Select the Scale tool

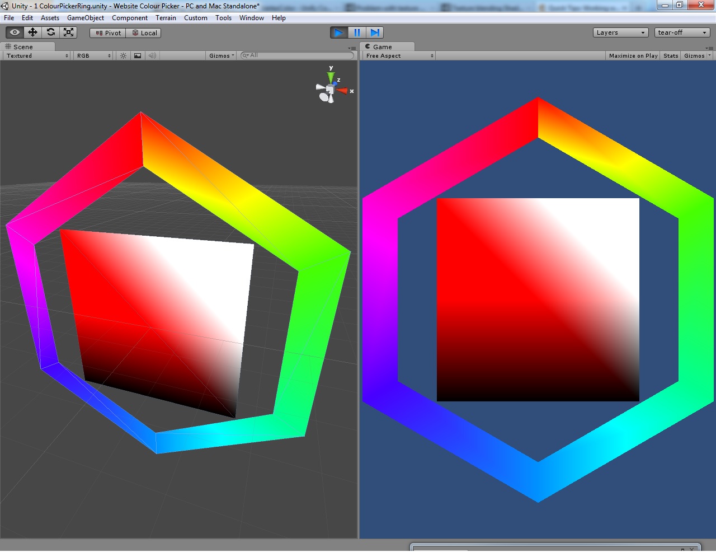coord(69,32)
